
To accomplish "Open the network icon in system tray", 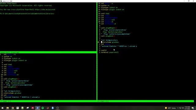I will [x=180, y=108].
